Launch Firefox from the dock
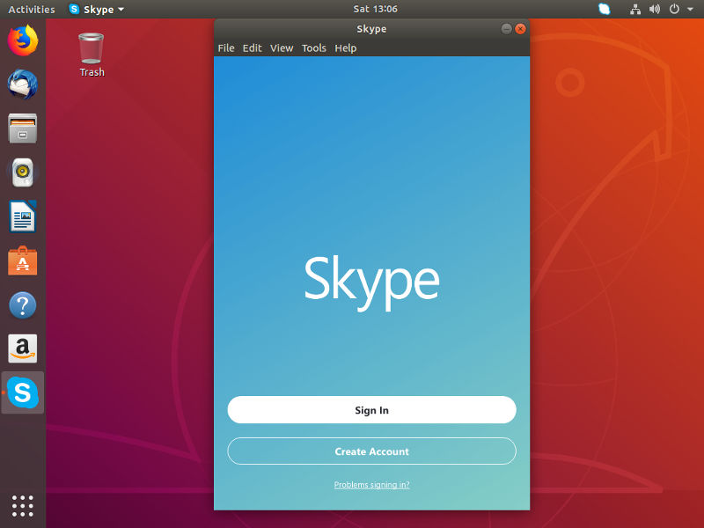The image size is (704, 528). pyautogui.click(x=21, y=40)
